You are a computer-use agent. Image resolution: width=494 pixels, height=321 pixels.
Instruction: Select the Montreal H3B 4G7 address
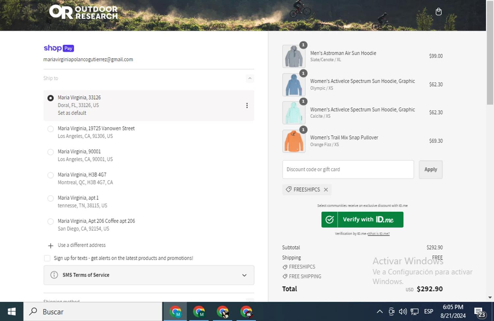coord(50,175)
